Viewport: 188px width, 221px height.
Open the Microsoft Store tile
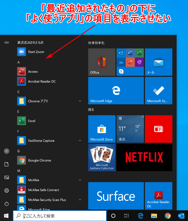102,129
